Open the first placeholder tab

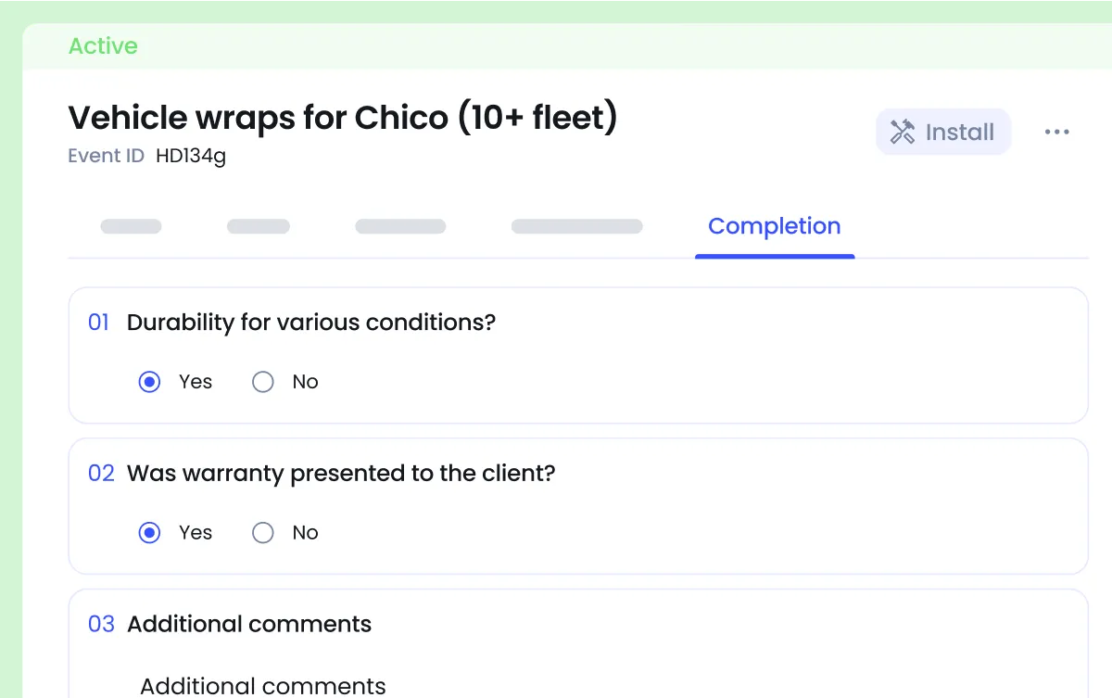[x=131, y=226]
